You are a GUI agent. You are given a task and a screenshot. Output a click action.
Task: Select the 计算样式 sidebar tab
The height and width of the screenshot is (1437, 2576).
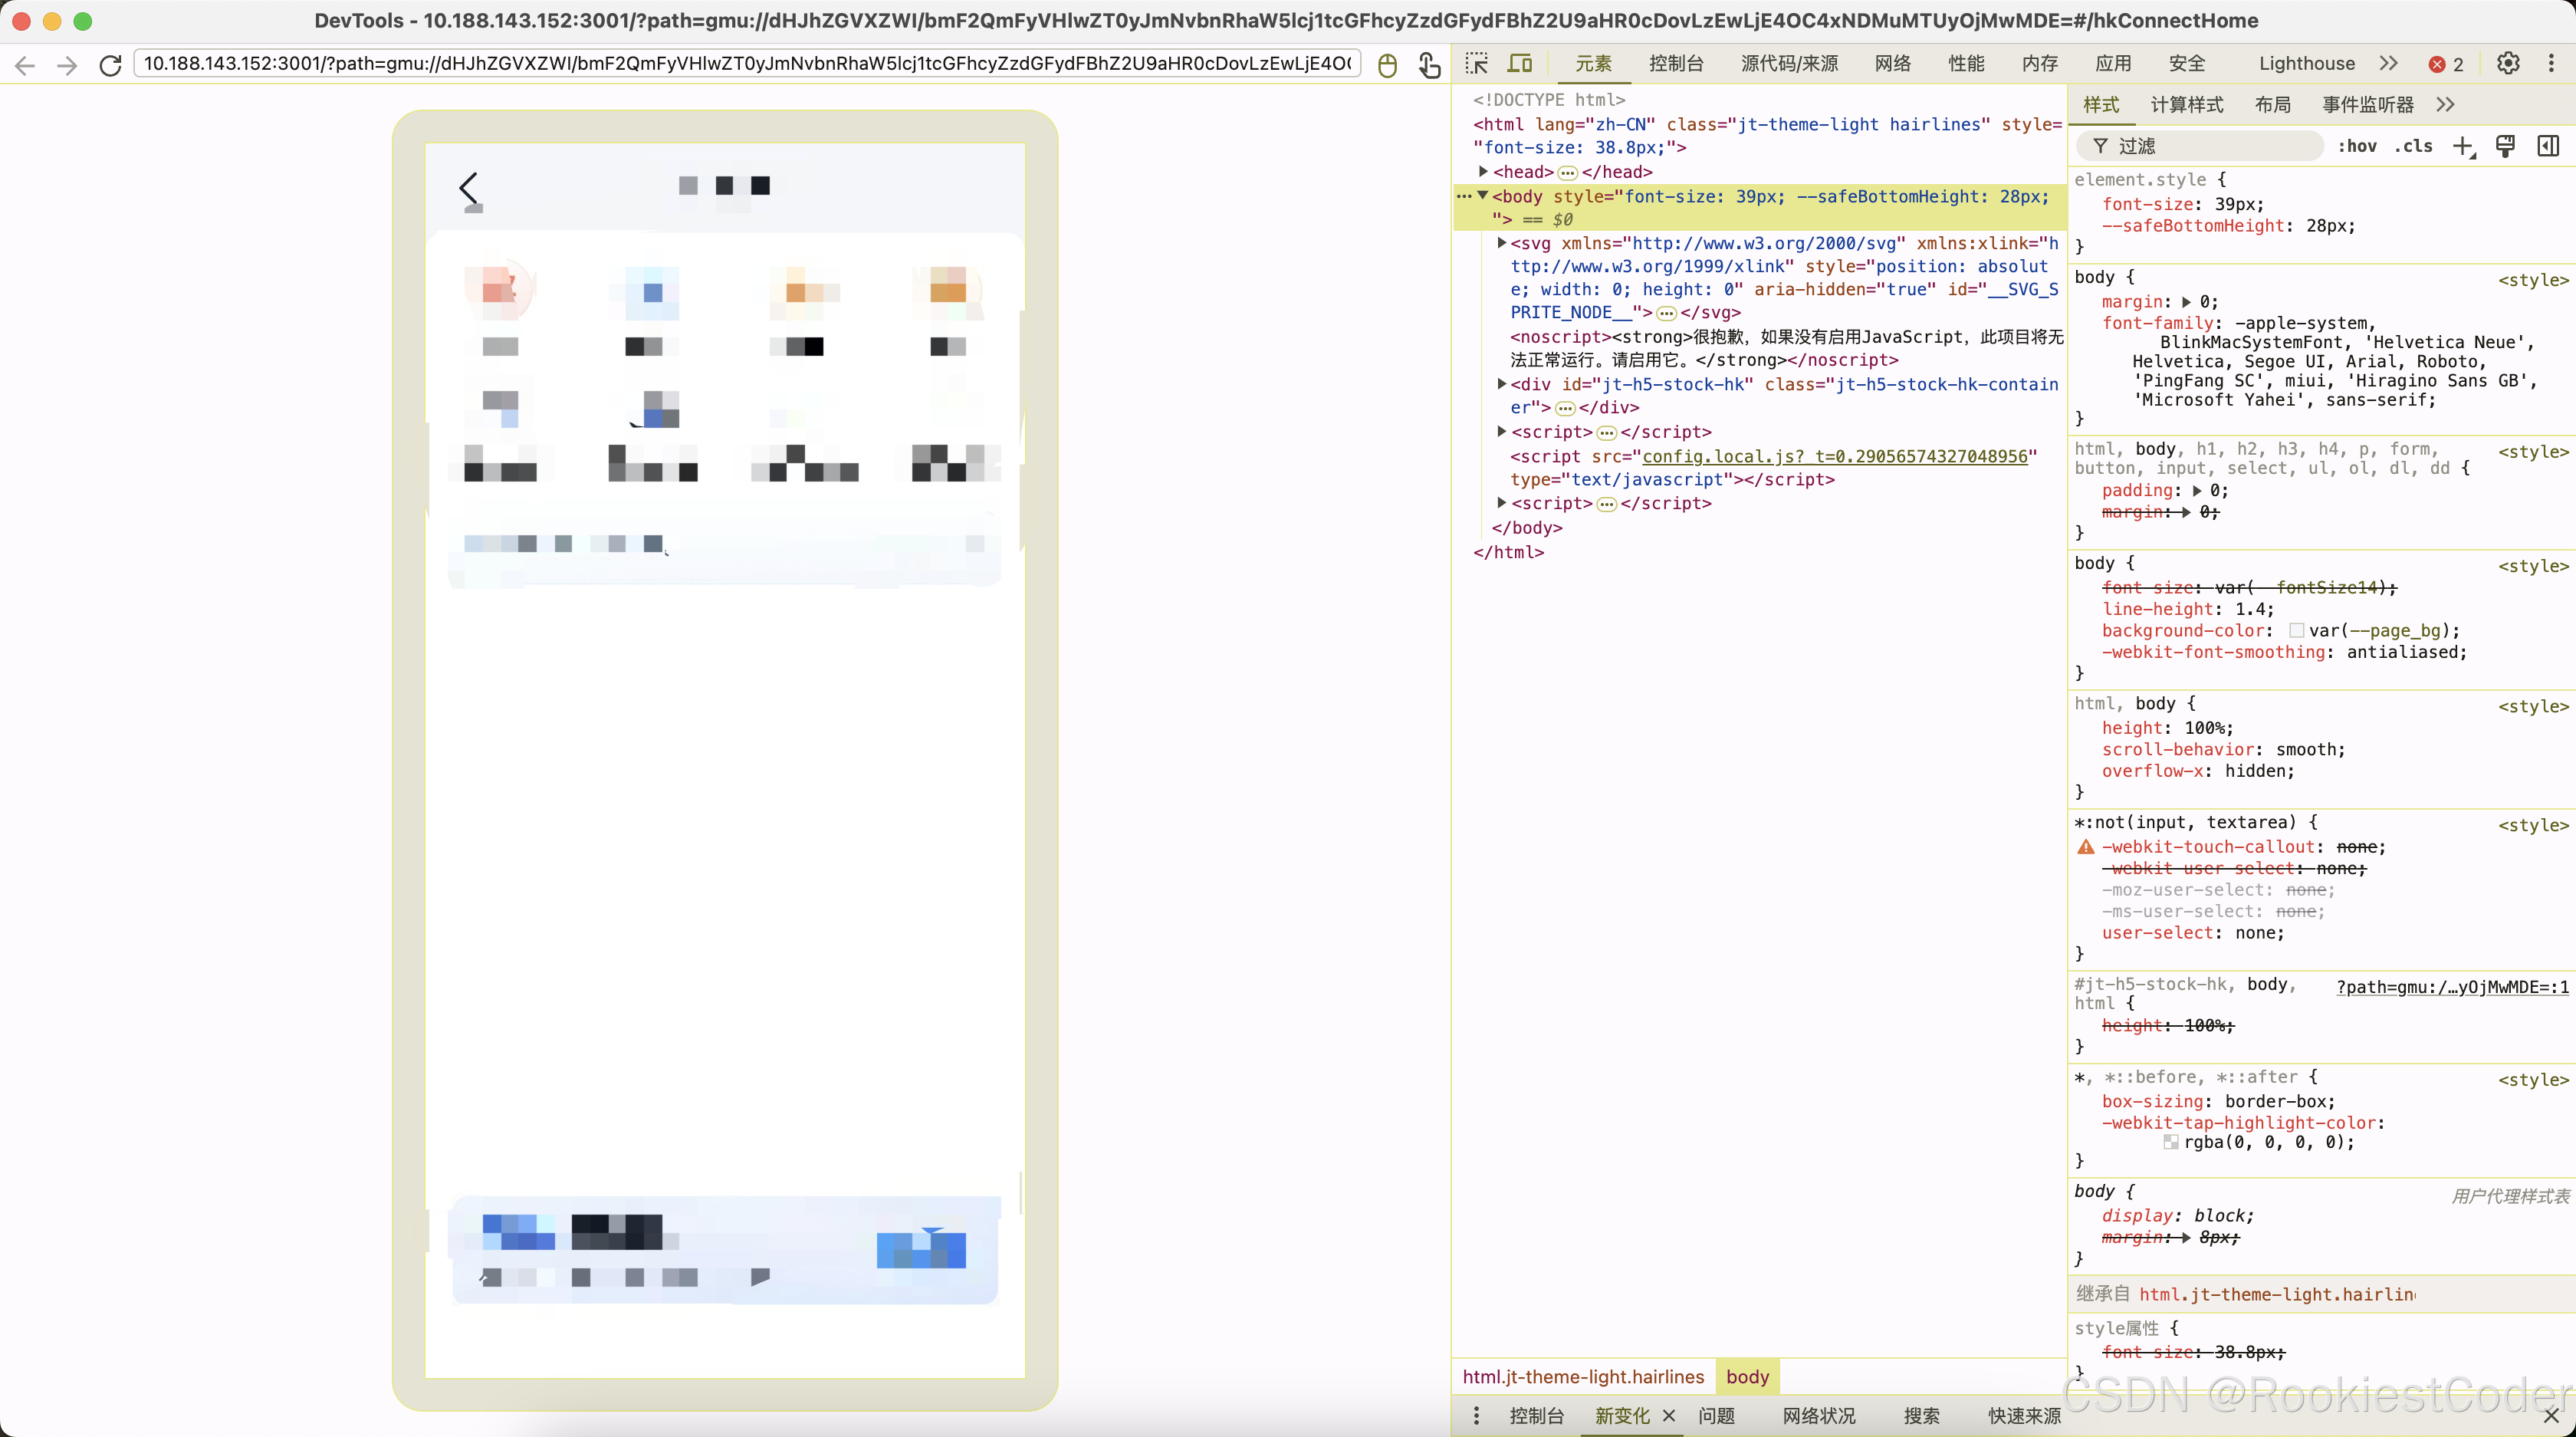[2187, 105]
